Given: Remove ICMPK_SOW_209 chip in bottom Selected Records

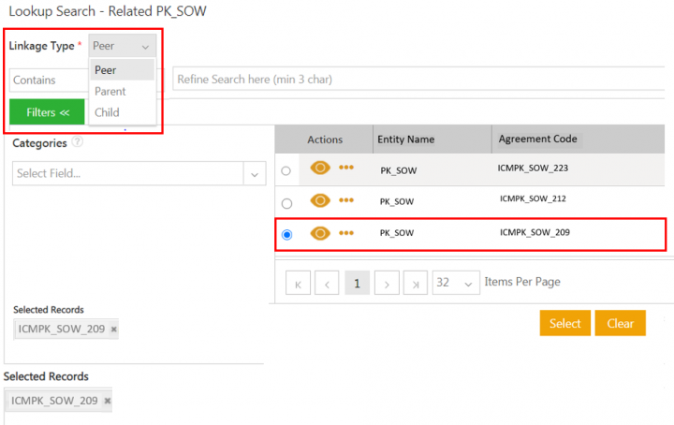Looking at the screenshot, I should click(107, 401).
